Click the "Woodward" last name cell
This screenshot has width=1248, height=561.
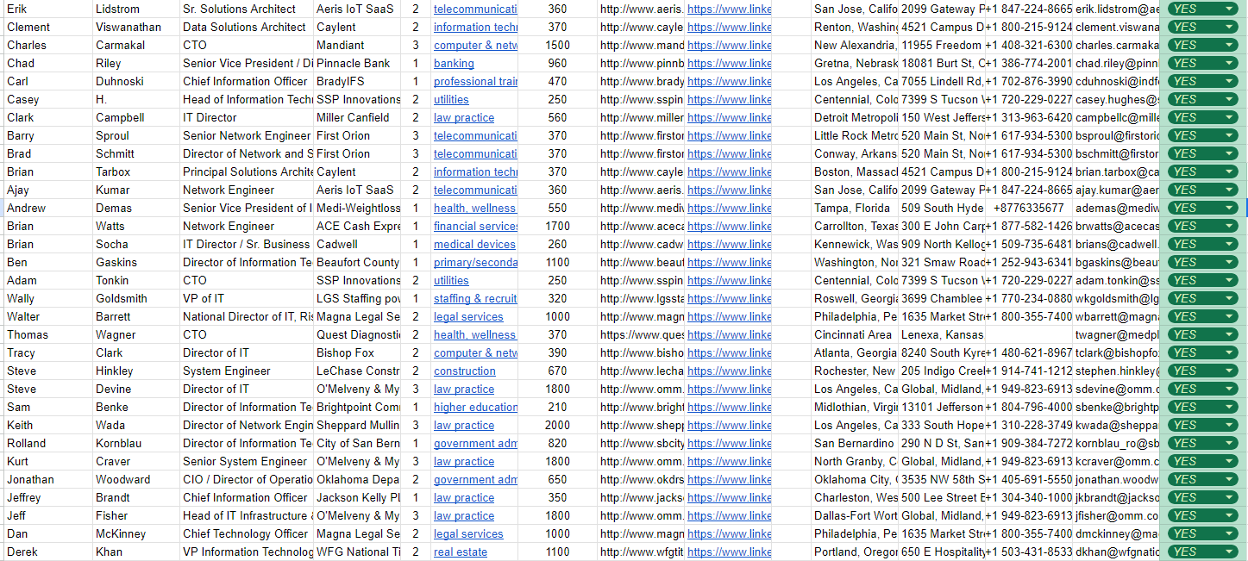click(136, 479)
